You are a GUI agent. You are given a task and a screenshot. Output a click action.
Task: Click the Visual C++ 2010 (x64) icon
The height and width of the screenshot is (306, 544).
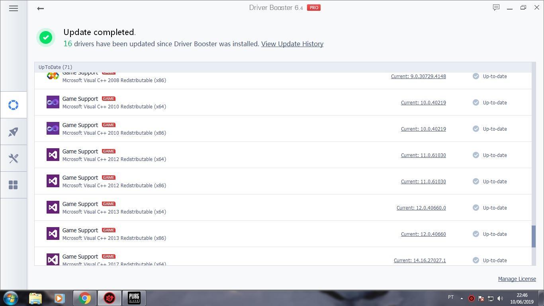tap(53, 102)
